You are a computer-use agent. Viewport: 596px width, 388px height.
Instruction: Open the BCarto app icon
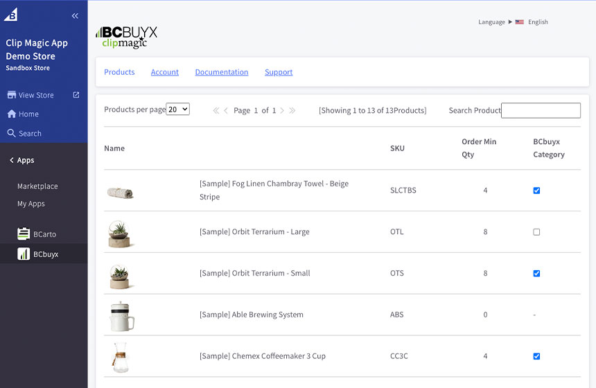coord(24,234)
